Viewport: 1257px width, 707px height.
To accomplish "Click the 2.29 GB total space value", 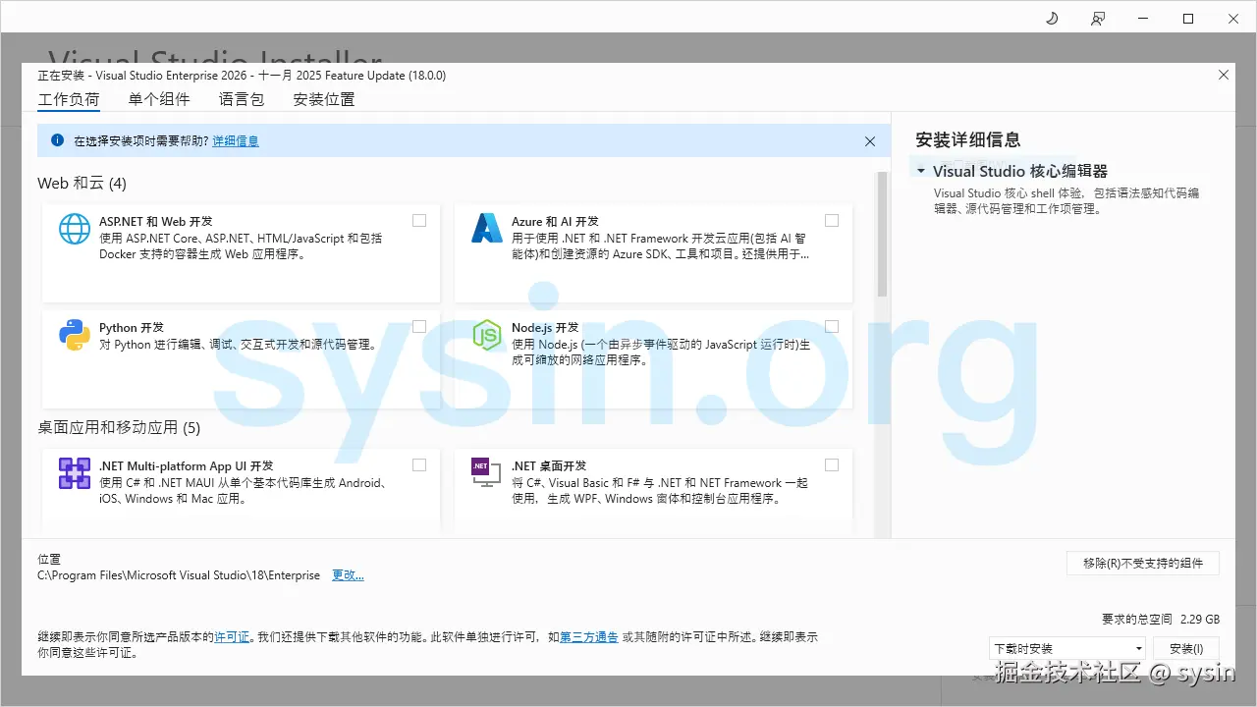I will [x=1200, y=620].
